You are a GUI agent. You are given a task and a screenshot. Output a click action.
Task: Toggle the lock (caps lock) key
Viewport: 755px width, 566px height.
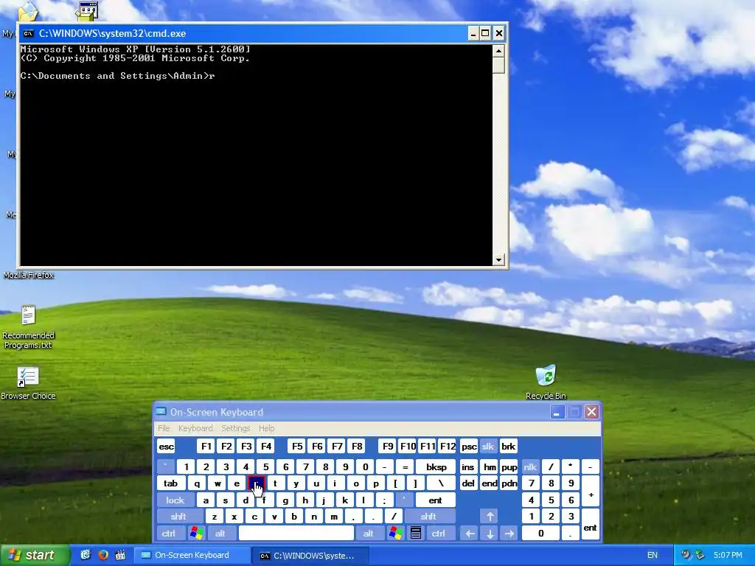(175, 500)
